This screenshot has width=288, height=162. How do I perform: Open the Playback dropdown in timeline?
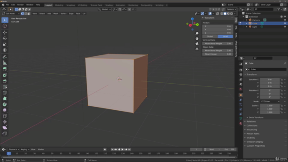point(14,149)
